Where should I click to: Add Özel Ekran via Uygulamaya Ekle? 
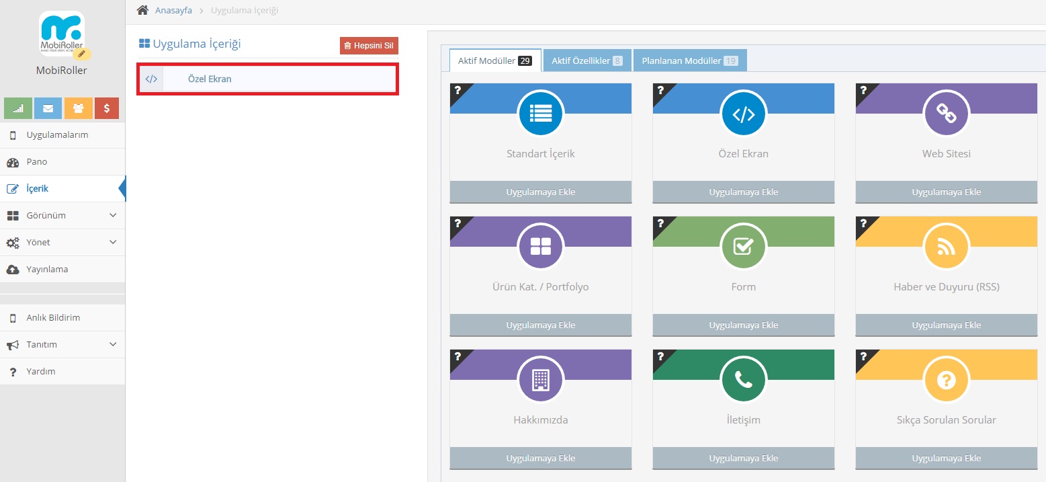744,192
